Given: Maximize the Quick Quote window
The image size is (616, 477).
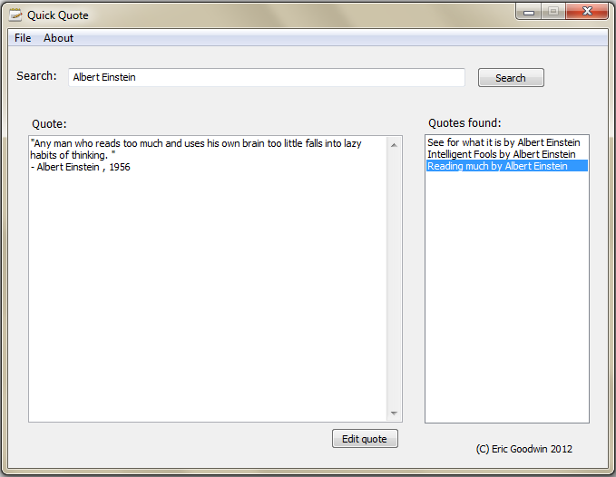Looking at the screenshot, I should (553, 12).
